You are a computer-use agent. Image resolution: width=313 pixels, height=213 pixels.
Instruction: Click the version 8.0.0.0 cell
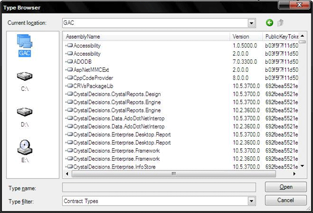(x=241, y=78)
